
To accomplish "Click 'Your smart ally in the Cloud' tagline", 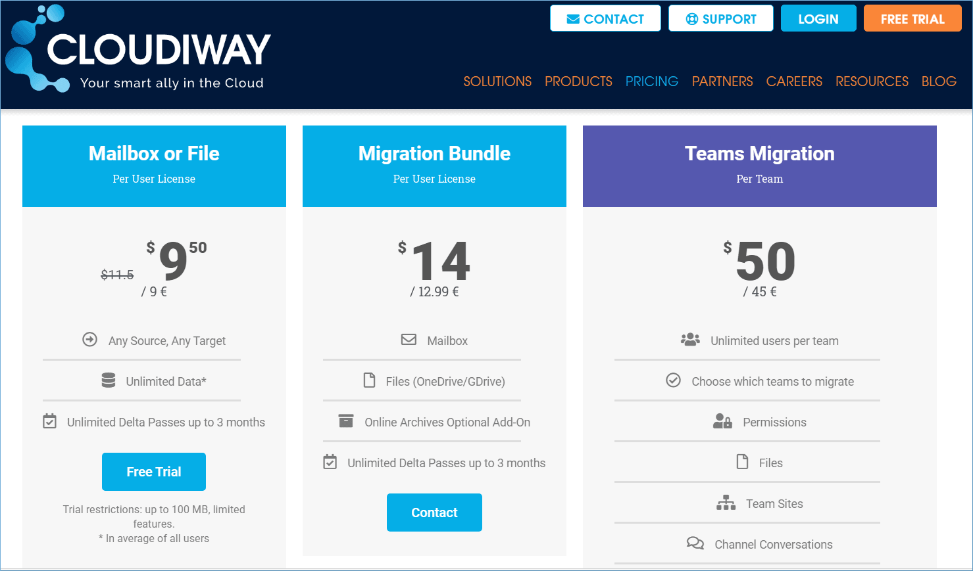I will (172, 83).
